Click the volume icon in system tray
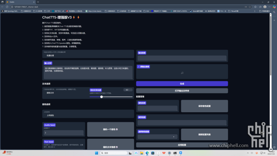 point(264,153)
